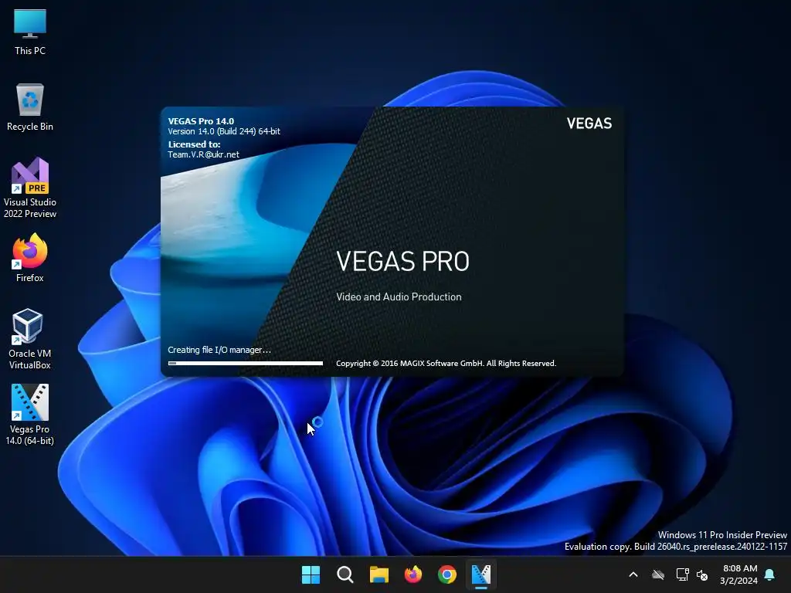Click the OneDrive cloud tray icon
This screenshot has height=593, width=791.
pyautogui.click(x=658, y=574)
